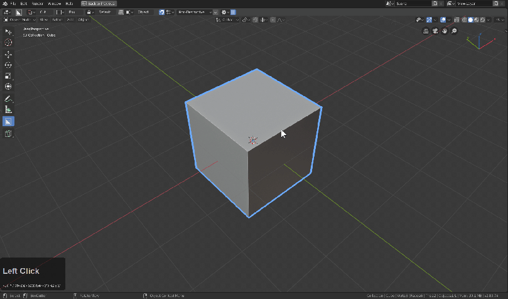Choose the Rotate tool
The height and width of the screenshot is (299, 508).
(x=8, y=65)
